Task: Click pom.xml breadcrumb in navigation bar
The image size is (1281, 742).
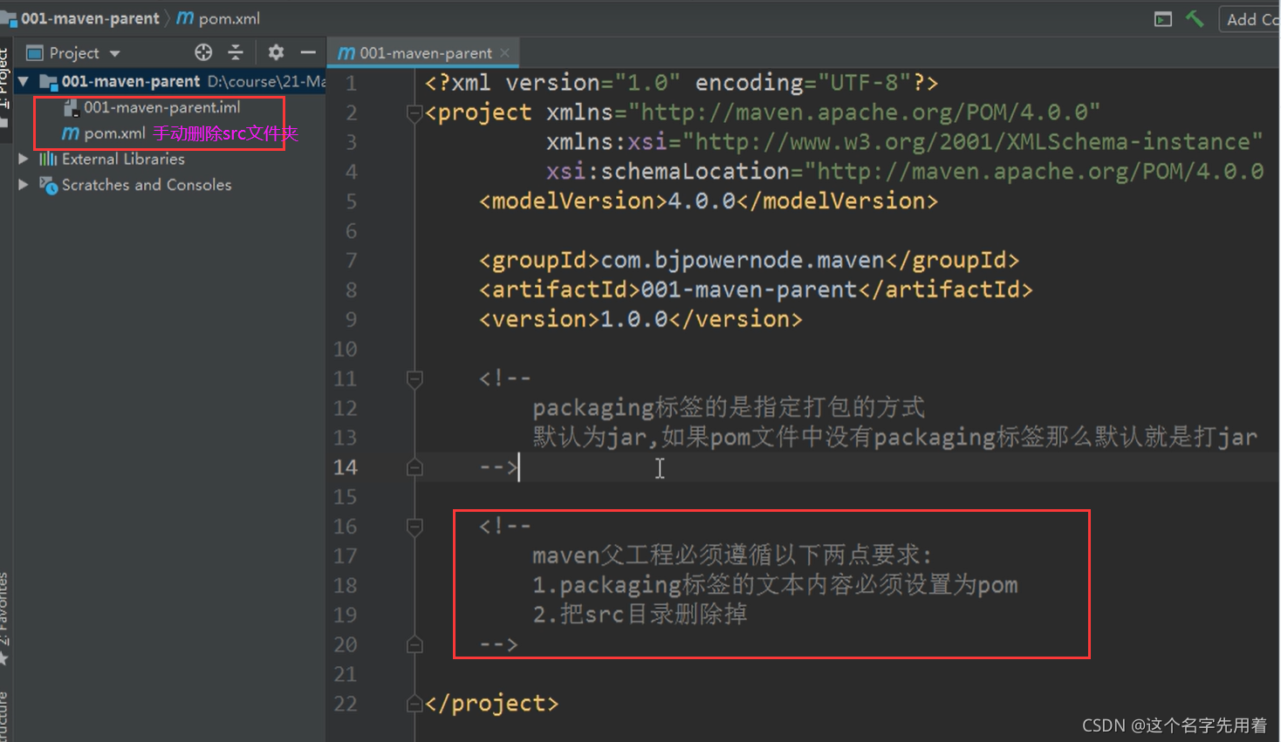Action: (218, 18)
